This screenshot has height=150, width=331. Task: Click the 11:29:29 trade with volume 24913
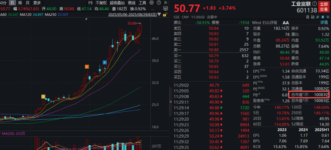[x=211, y=136]
